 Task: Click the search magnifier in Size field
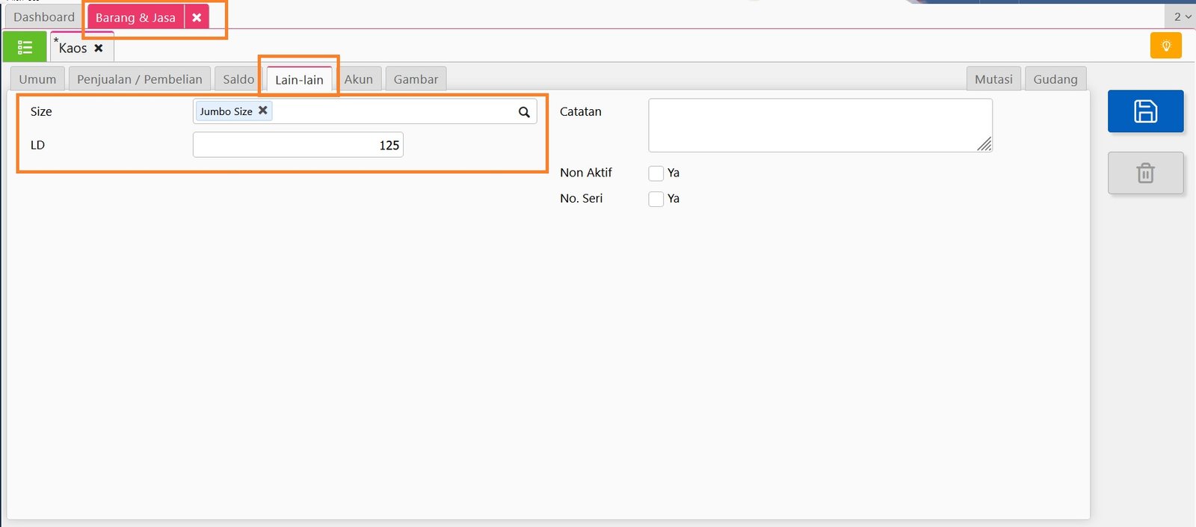524,112
